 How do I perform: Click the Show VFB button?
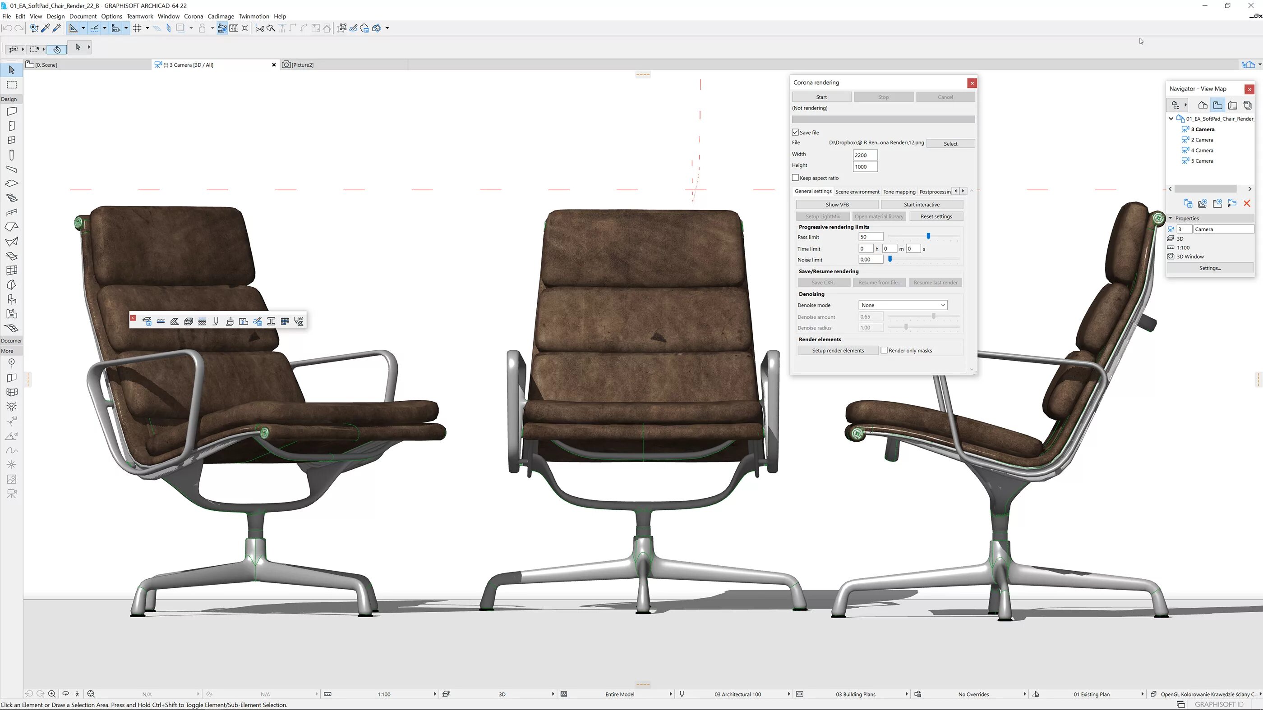pos(837,204)
